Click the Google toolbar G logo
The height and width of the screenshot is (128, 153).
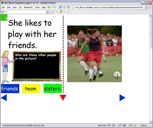[x=3, y=12]
